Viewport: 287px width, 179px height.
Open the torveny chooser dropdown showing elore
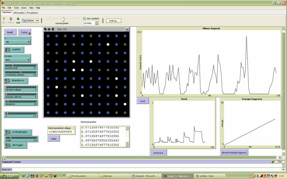pos(17,60)
